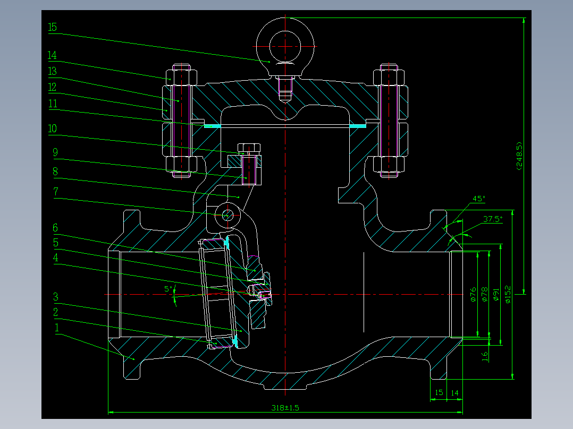Select part callout number 3

coord(55,297)
